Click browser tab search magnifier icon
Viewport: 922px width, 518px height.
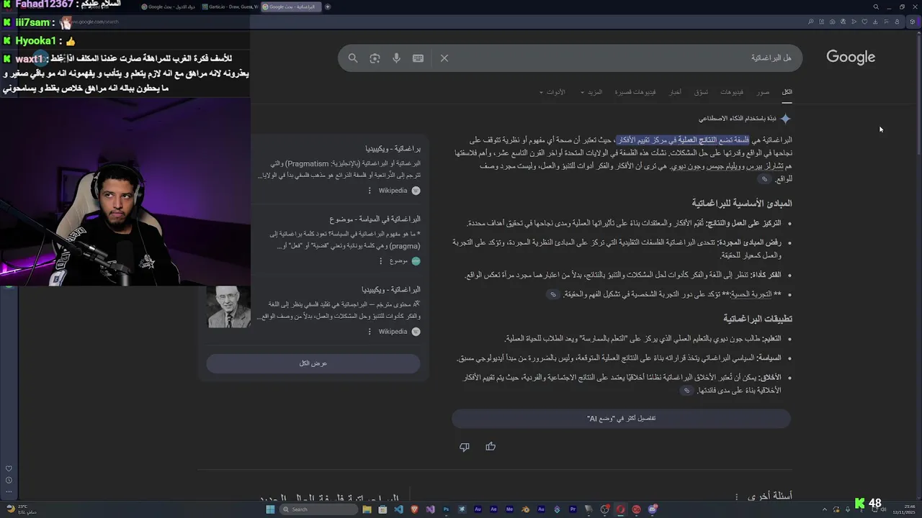tap(876, 7)
